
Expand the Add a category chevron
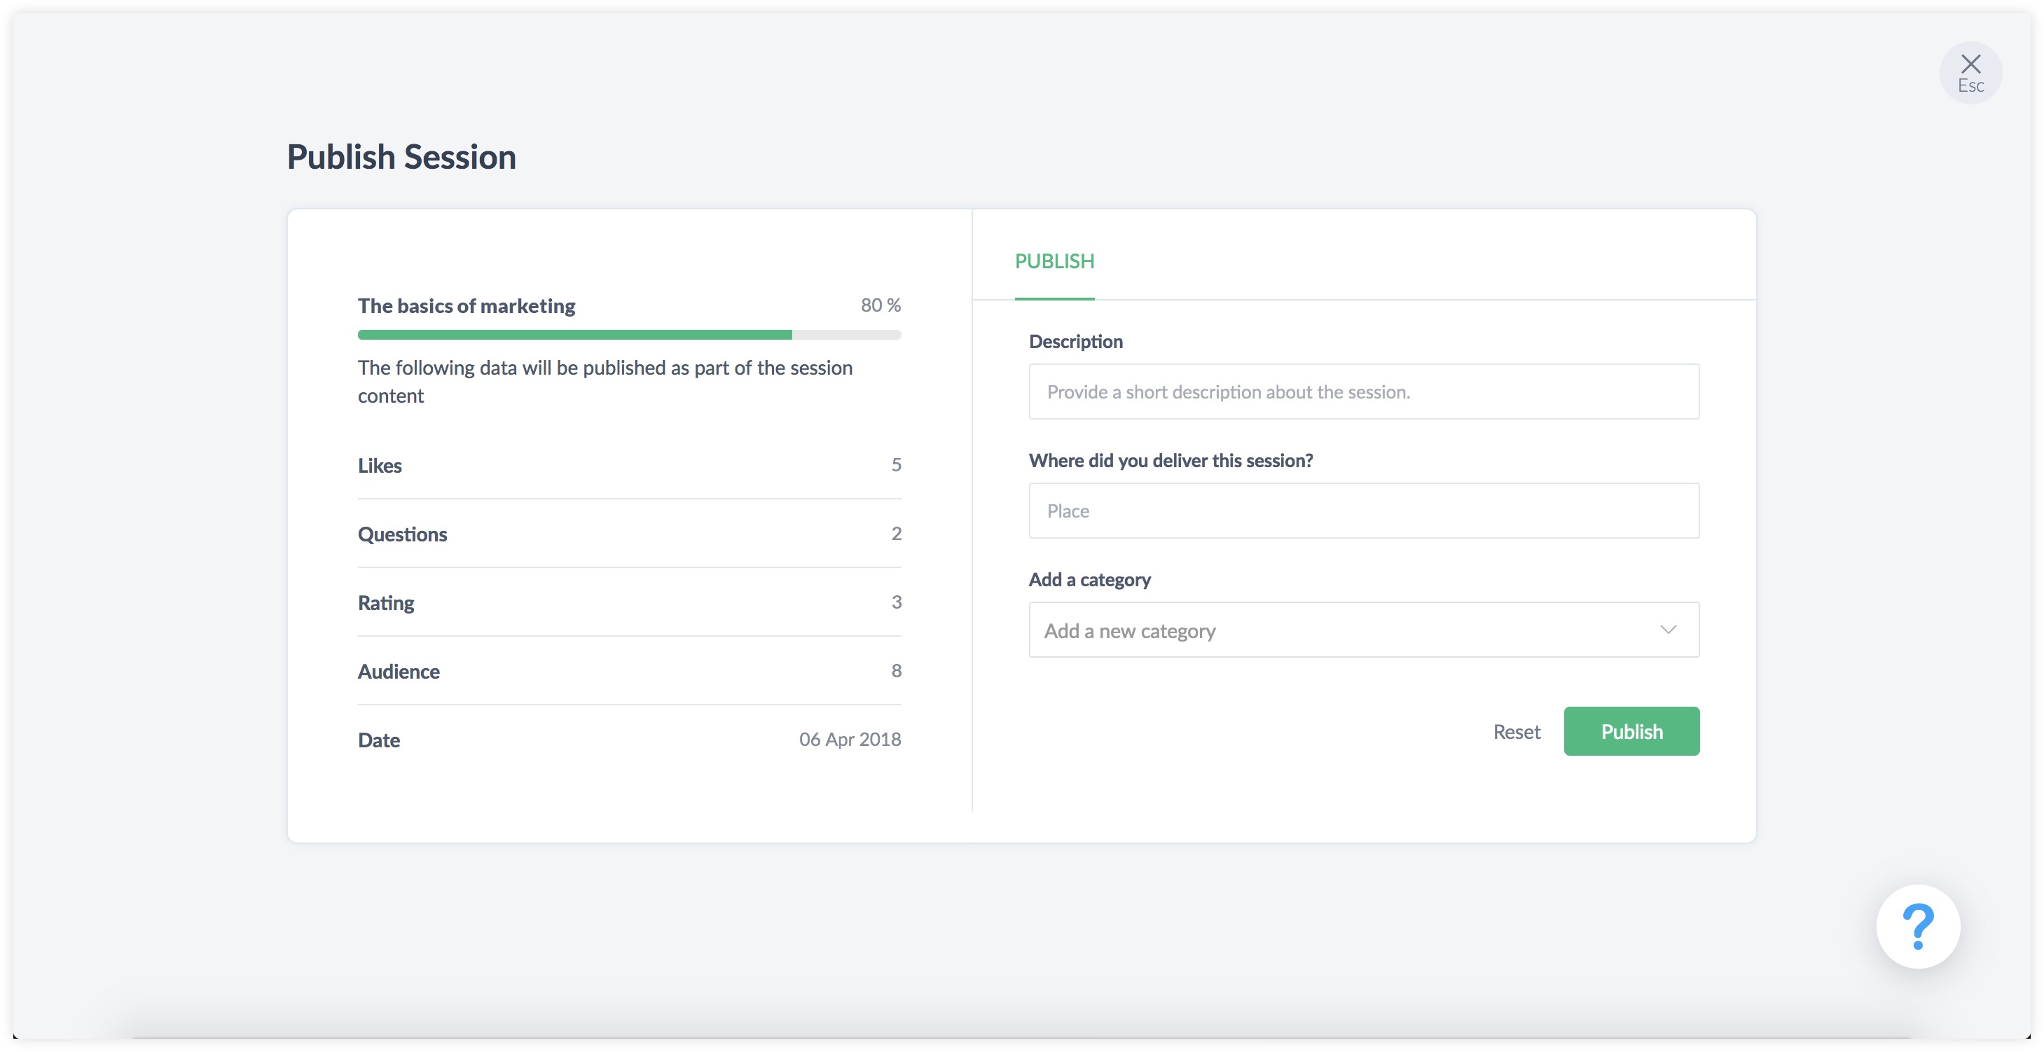[1667, 629]
